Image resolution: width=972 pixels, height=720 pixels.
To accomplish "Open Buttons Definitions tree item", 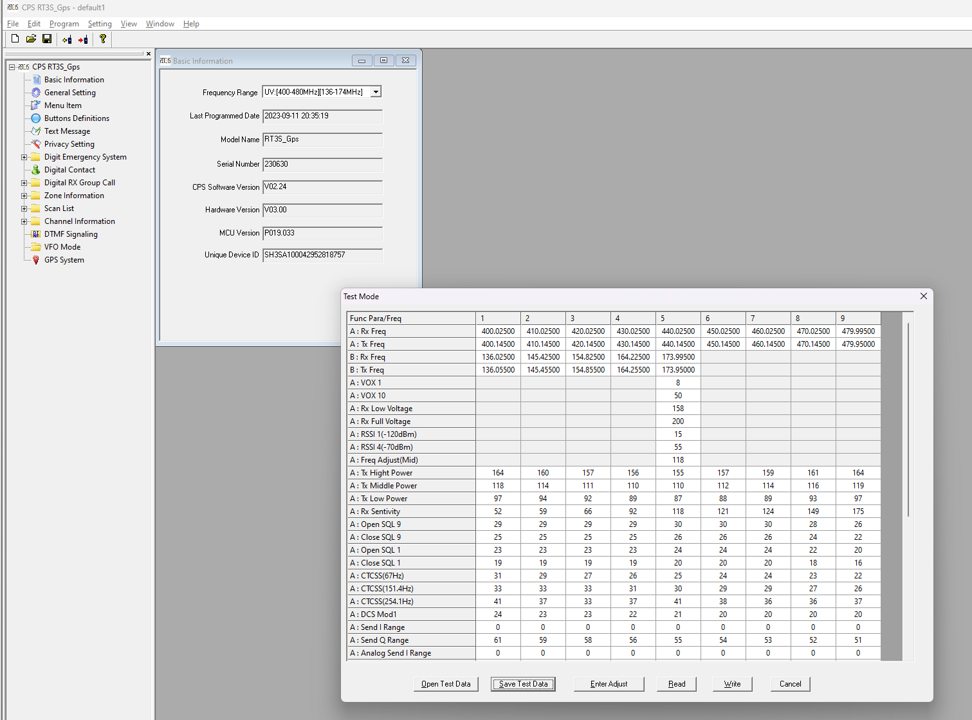I will [x=77, y=118].
